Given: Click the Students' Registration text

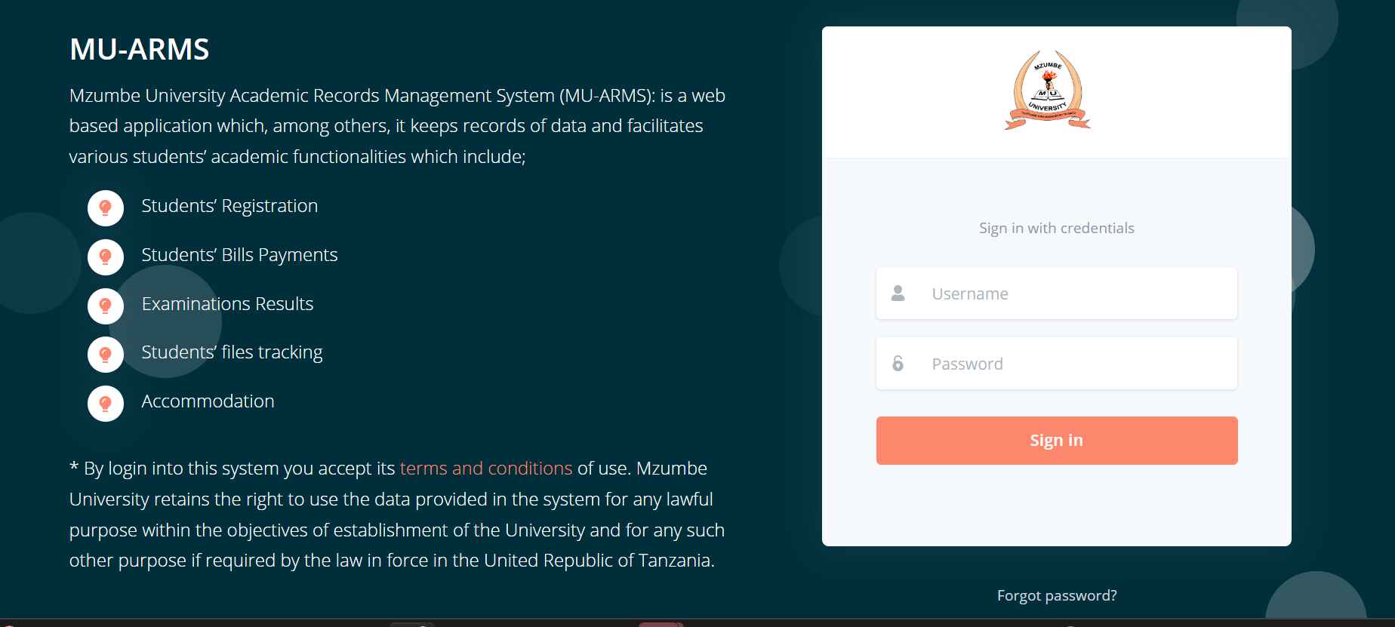Looking at the screenshot, I should (x=229, y=206).
